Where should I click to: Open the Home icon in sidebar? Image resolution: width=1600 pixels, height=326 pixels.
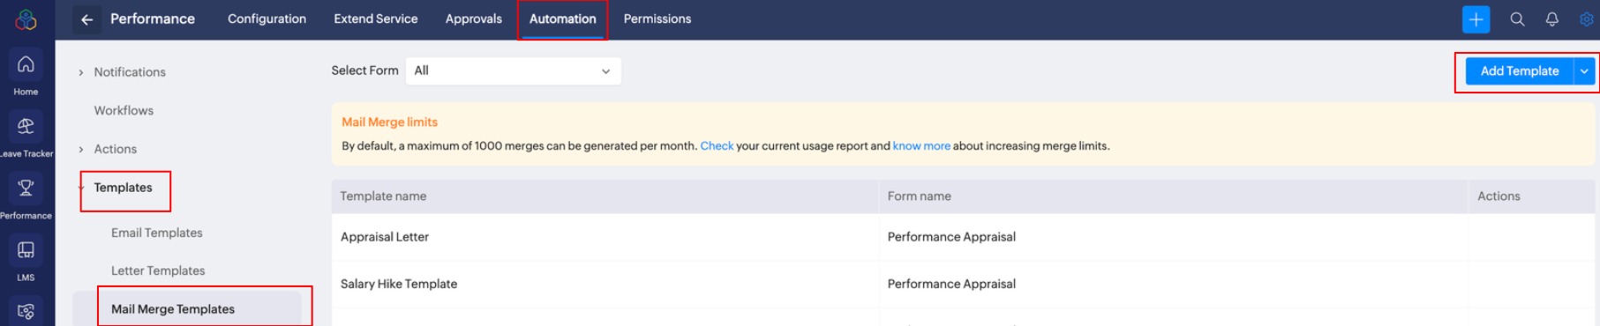[26, 64]
